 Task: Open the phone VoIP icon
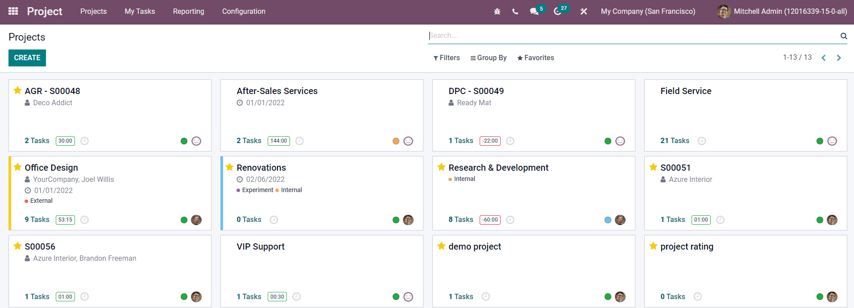(515, 12)
